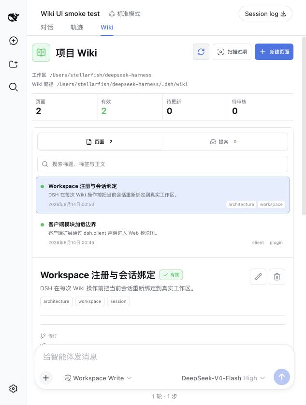Open the sidebar search icon
This screenshot has width=306, height=405.
point(14,87)
